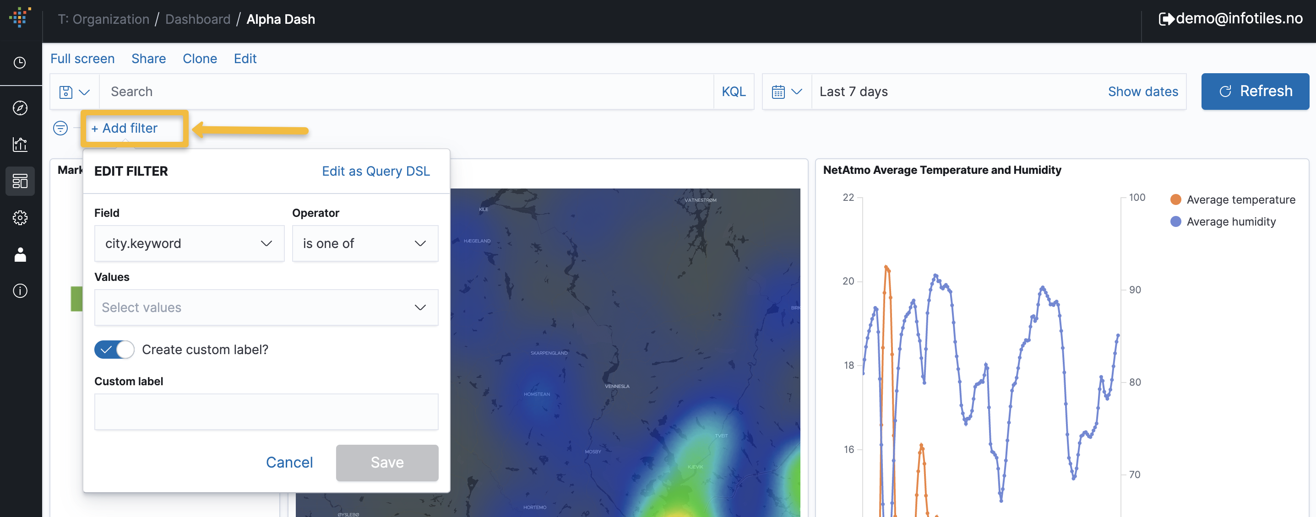Expand saved query chevron dropdown

(x=84, y=92)
